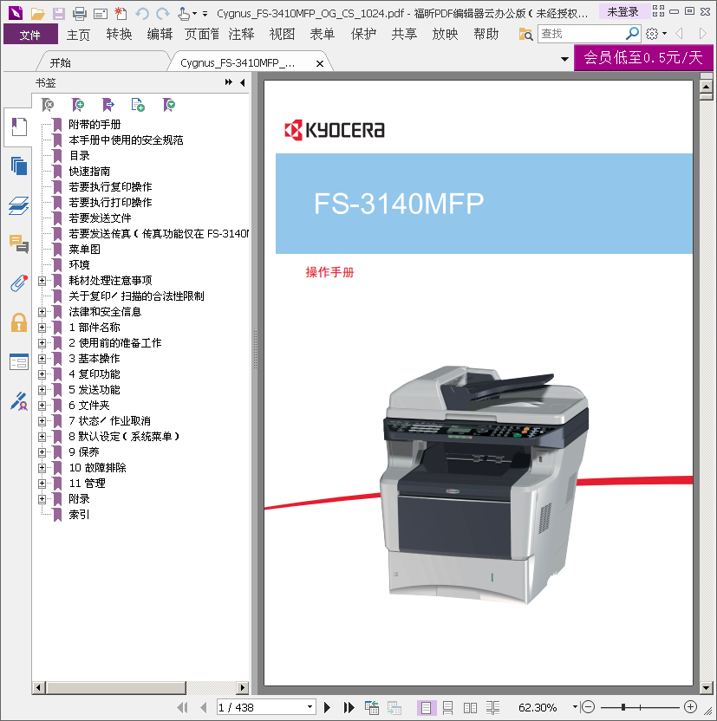
Task: Open the Pages thumbnails sidebar icon
Action: click(19, 166)
